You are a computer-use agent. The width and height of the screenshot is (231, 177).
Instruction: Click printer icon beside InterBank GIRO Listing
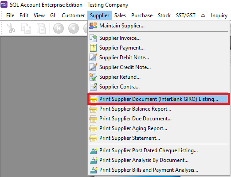93,99
